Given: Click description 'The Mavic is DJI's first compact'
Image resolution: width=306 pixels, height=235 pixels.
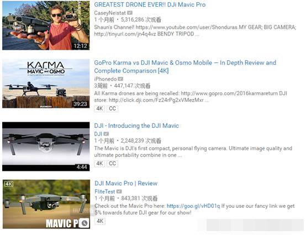Looking at the screenshot, I should pos(193,152).
